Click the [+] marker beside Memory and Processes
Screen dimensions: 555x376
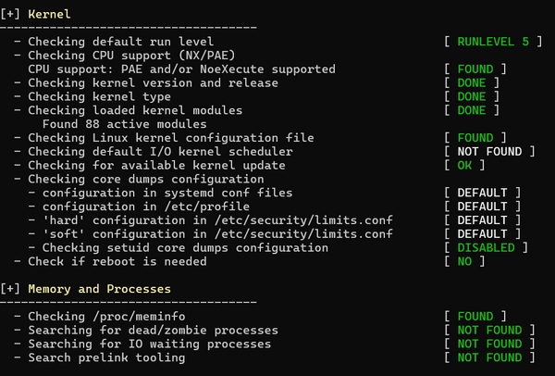(x=12, y=289)
